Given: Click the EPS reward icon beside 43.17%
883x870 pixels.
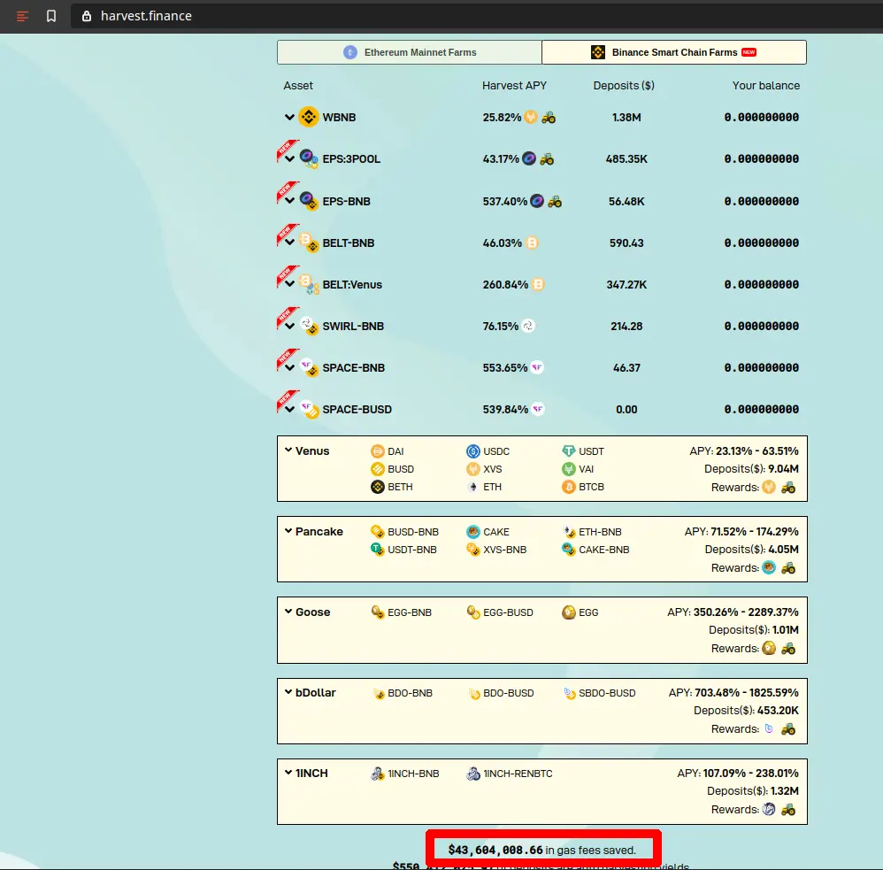Looking at the screenshot, I should point(529,159).
